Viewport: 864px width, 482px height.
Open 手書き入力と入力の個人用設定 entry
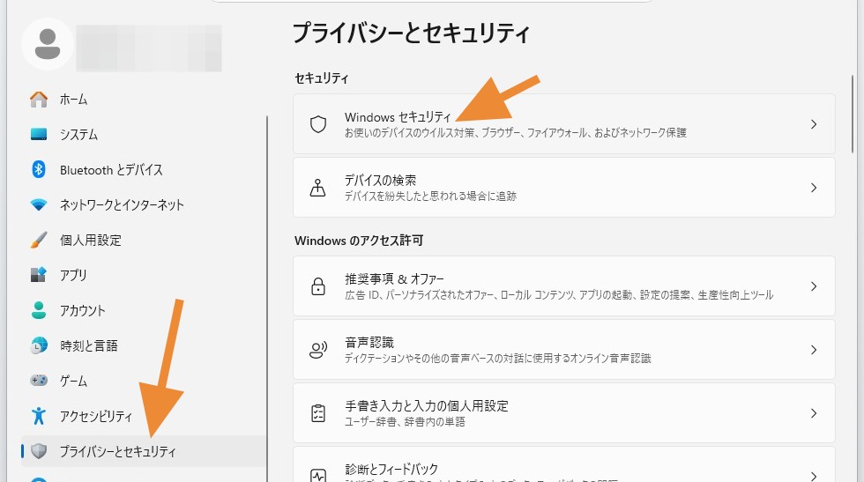click(x=564, y=413)
